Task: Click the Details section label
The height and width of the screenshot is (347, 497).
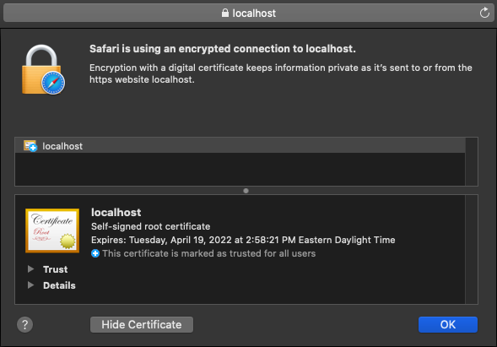Action: click(59, 285)
